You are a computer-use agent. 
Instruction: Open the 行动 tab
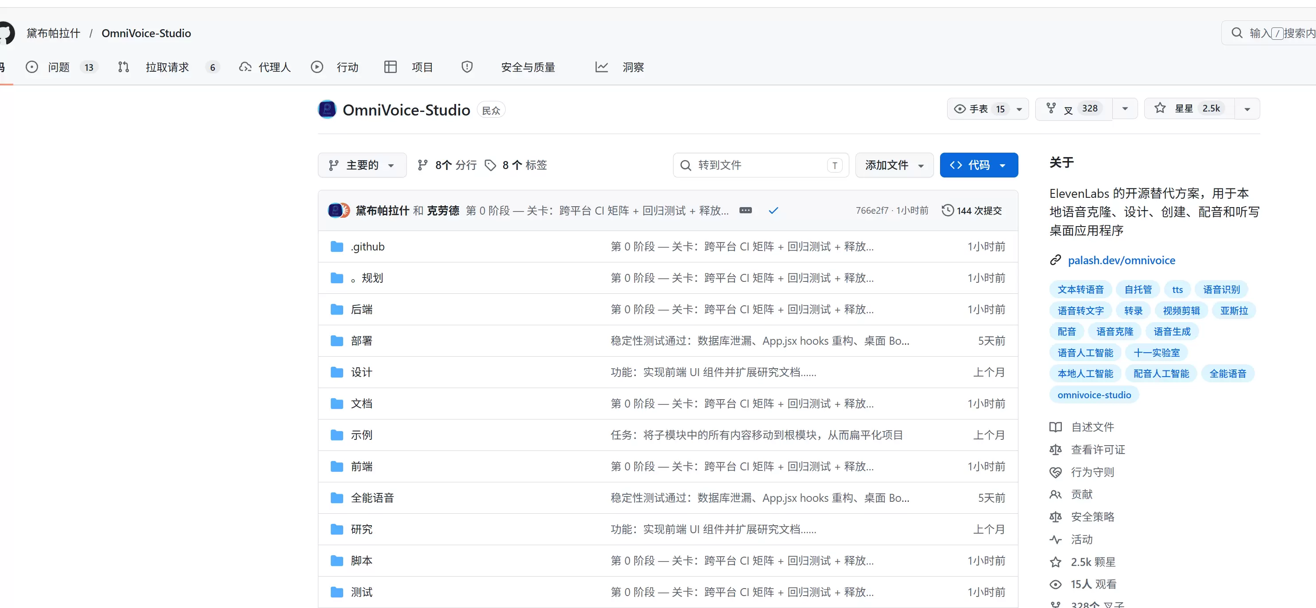[x=335, y=67]
